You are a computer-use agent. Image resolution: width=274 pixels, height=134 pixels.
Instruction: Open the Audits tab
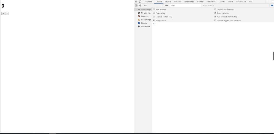click(x=230, y=2)
